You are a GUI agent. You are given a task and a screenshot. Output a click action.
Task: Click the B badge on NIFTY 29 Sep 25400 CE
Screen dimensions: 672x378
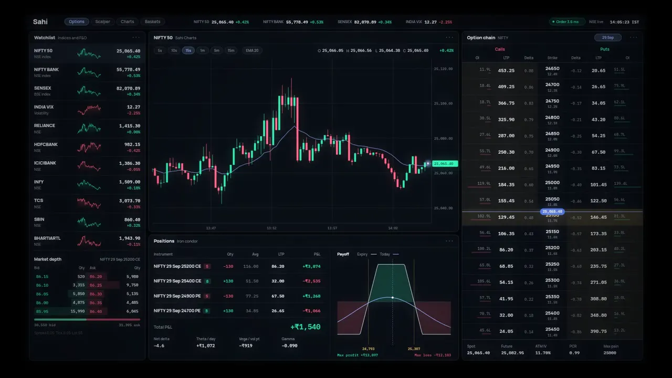[207, 281]
